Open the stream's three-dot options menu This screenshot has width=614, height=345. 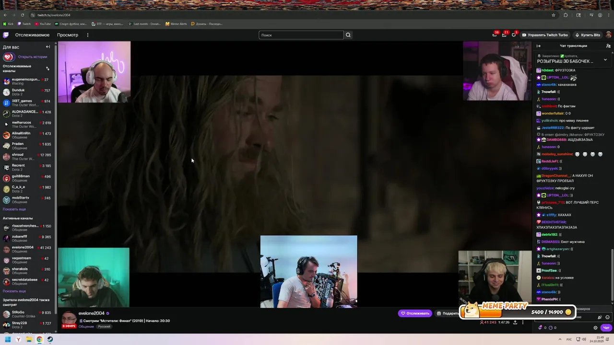pyautogui.click(x=523, y=322)
